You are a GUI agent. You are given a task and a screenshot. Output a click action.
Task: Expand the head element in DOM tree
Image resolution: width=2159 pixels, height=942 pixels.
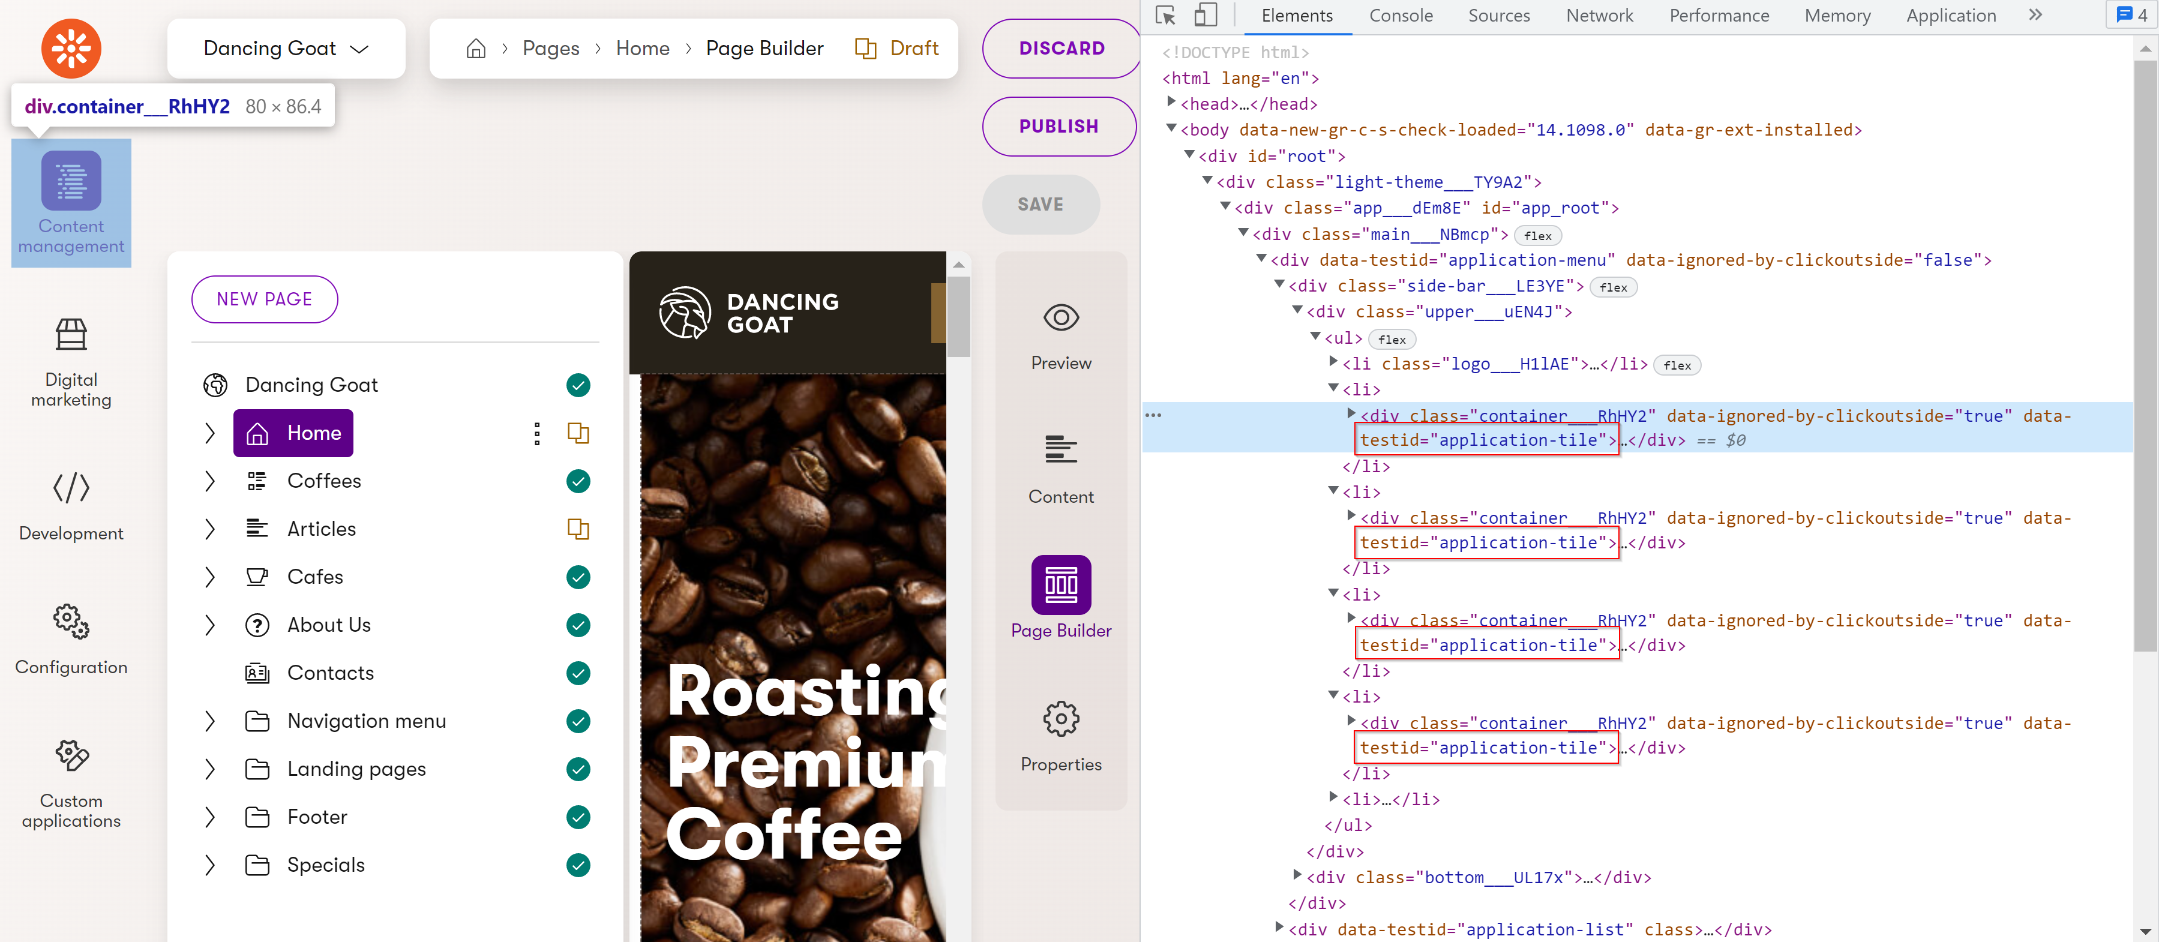pyautogui.click(x=1171, y=102)
